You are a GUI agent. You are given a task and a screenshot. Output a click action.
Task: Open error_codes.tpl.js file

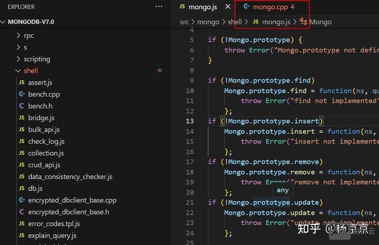54,224
